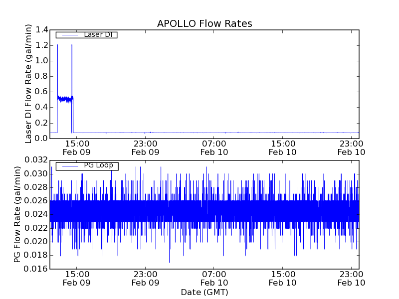Click the APOLLO Flow Rates title

(x=204, y=23)
